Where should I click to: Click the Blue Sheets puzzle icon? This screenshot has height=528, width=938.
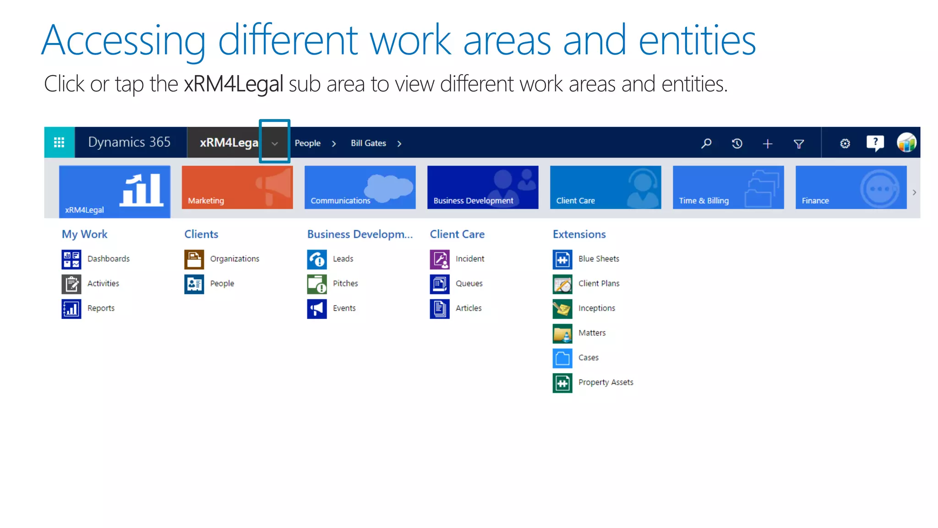click(x=562, y=259)
